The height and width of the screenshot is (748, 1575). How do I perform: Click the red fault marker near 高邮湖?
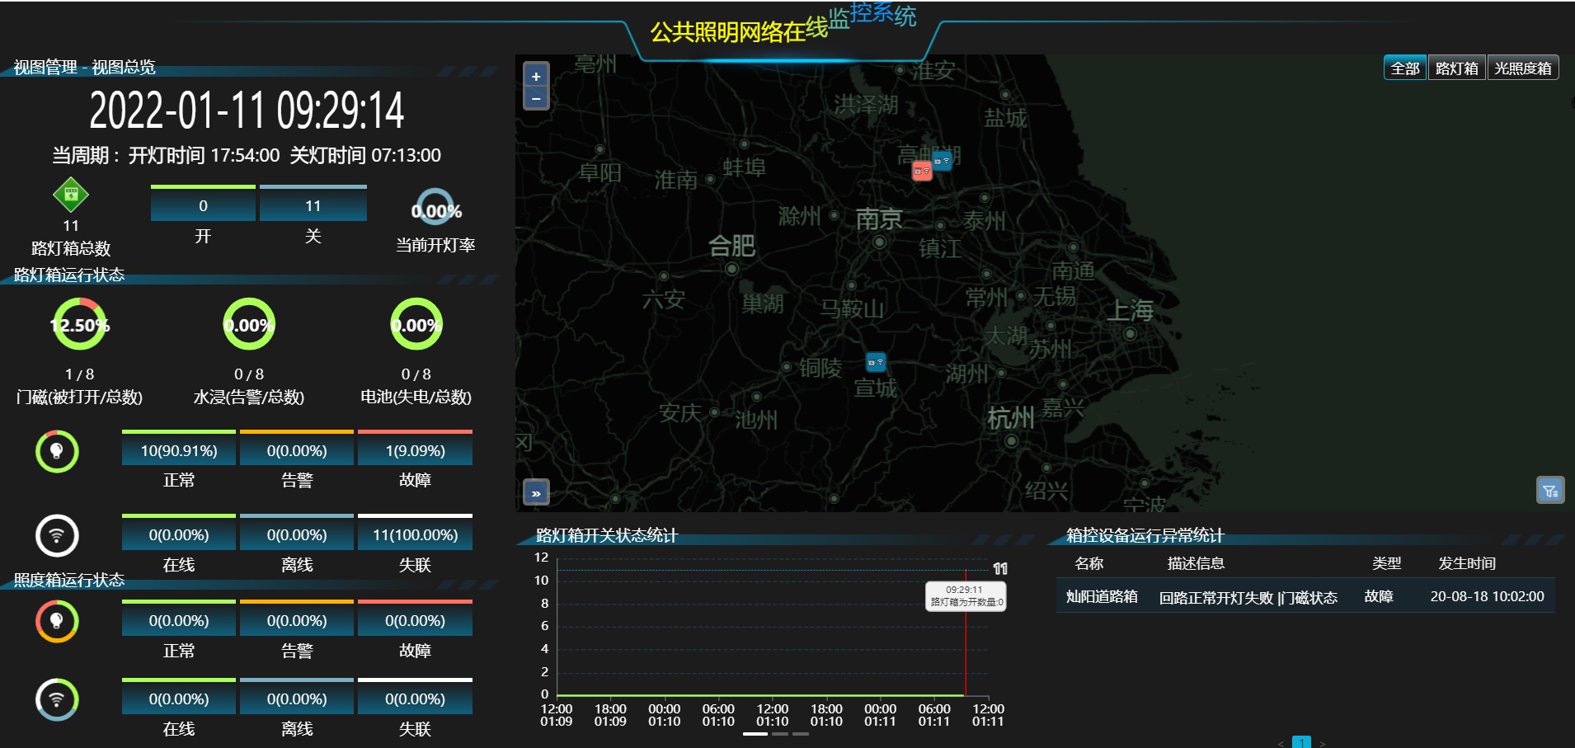pos(921,171)
